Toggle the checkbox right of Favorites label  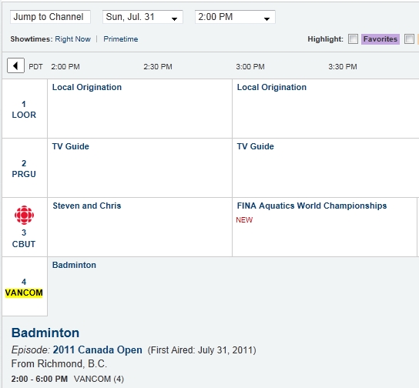pyautogui.click(x=409, y=39)
